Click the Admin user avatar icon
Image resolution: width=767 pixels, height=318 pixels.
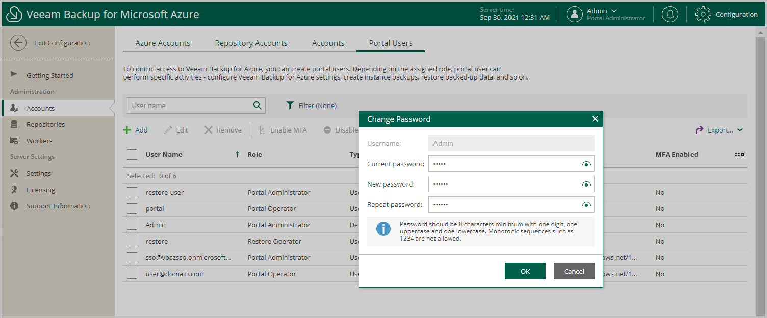(x=575, y=14)
